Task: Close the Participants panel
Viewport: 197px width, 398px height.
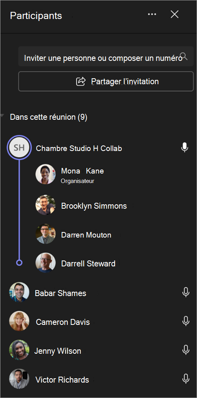Action: (175, 15)
